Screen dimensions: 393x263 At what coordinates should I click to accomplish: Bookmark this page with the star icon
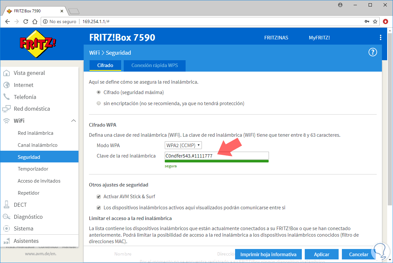[x=375, y=21]
